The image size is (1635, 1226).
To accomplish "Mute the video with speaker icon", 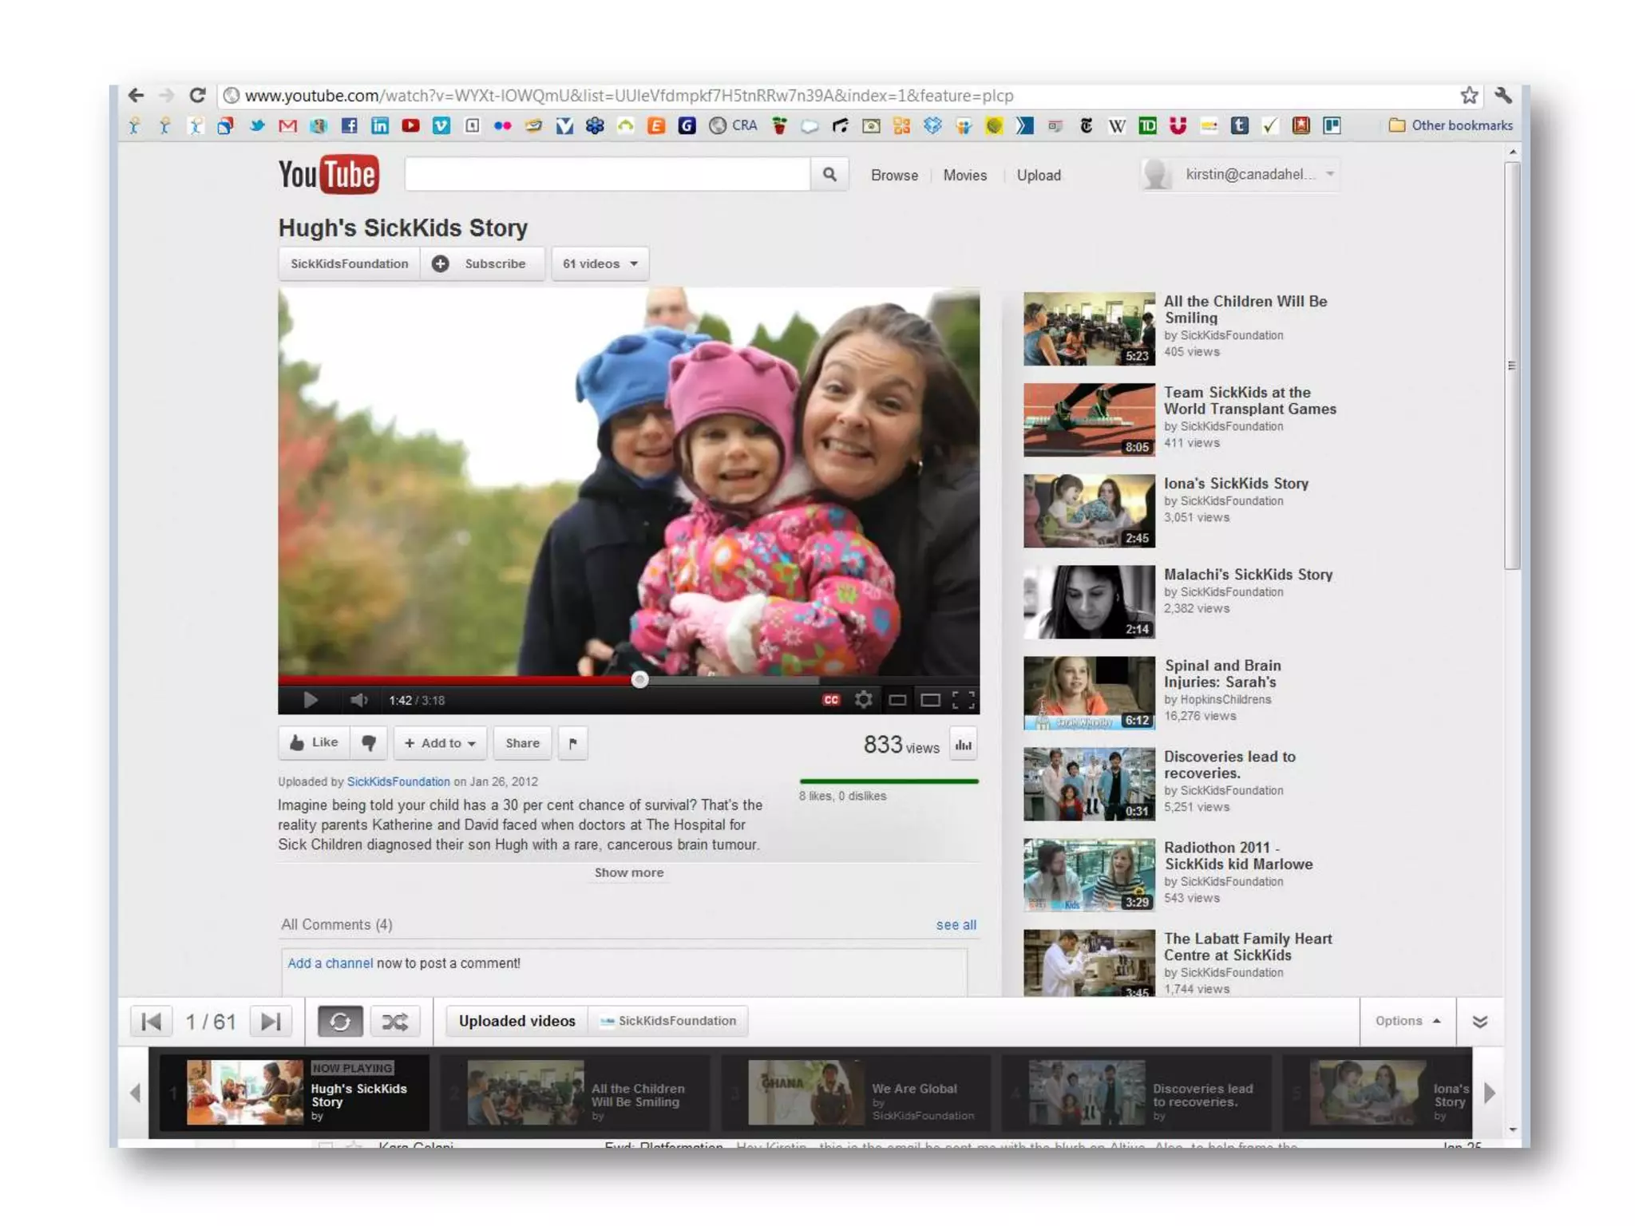I will tap(358, 700).
